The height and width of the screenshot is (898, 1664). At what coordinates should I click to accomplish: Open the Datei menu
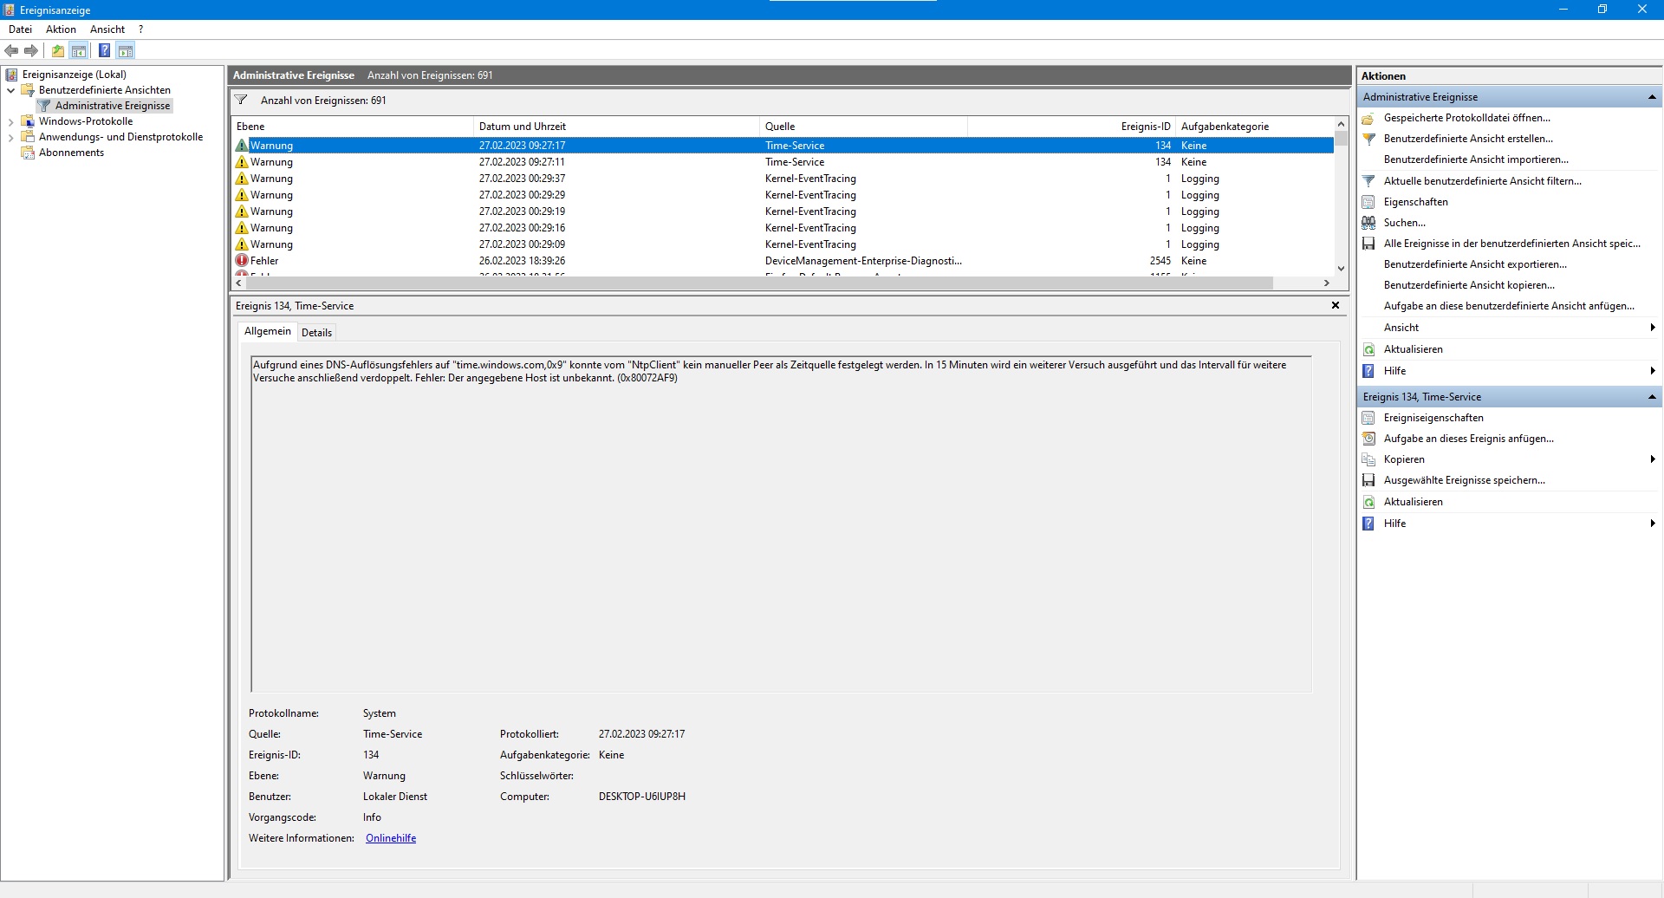click(x=20, y=29)
